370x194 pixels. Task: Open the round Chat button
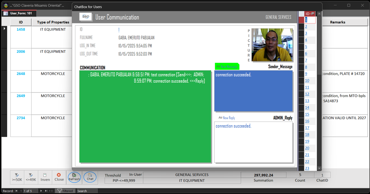click(x=90, y=177)
